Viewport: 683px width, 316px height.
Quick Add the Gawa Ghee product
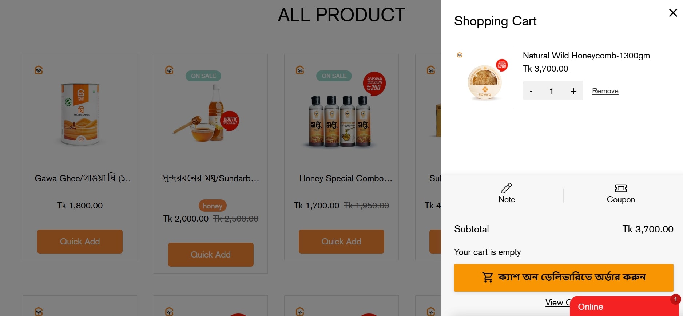coord(80,242)
